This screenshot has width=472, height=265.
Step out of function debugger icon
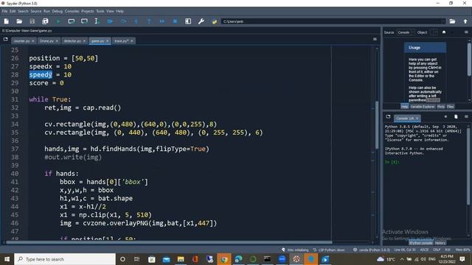point(149,21)
